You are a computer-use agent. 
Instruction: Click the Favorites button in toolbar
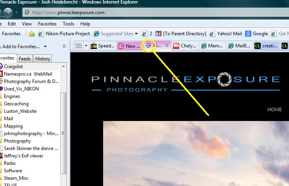click(x=10, y=34)
